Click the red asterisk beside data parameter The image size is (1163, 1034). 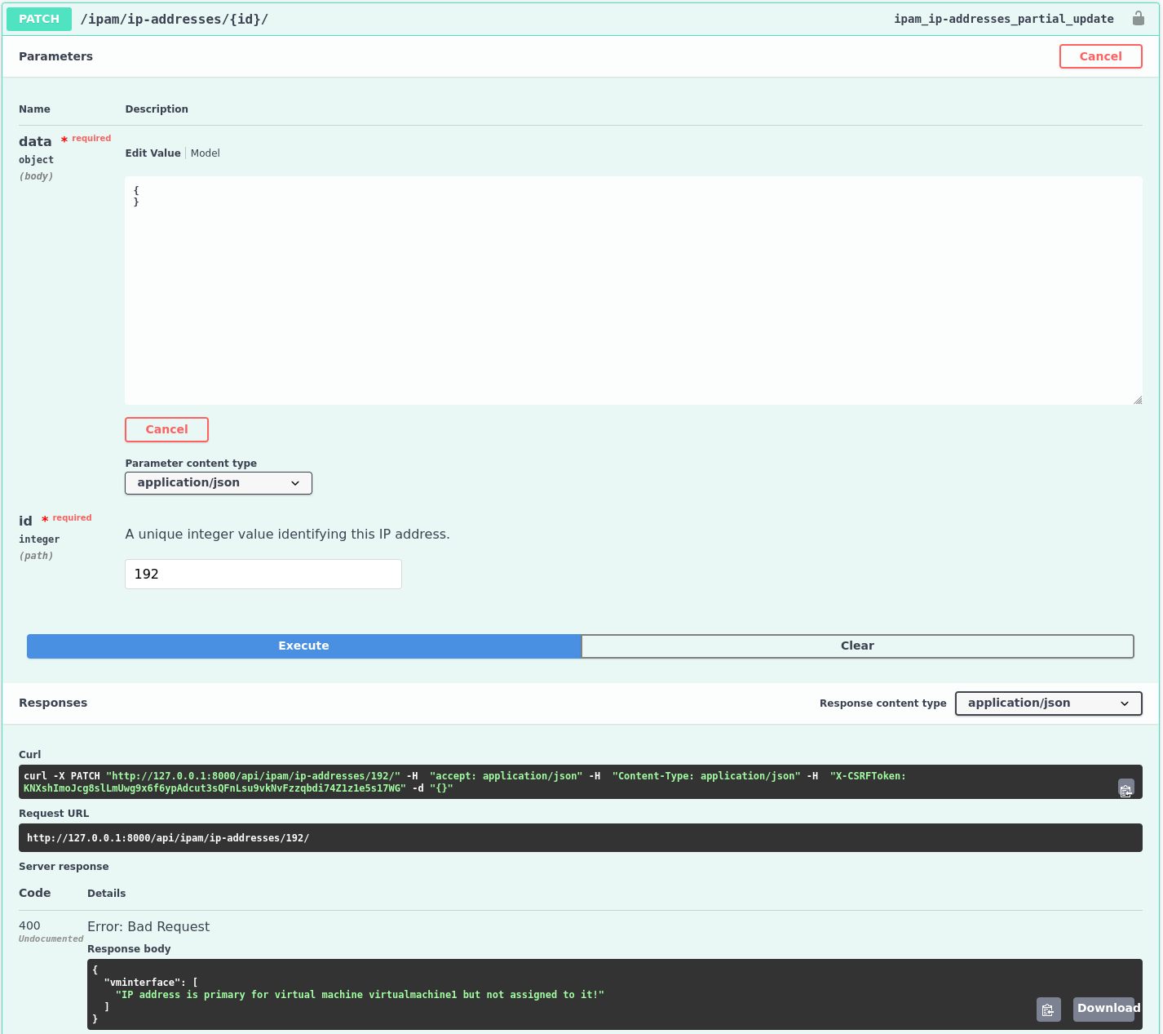click(64, 140)
